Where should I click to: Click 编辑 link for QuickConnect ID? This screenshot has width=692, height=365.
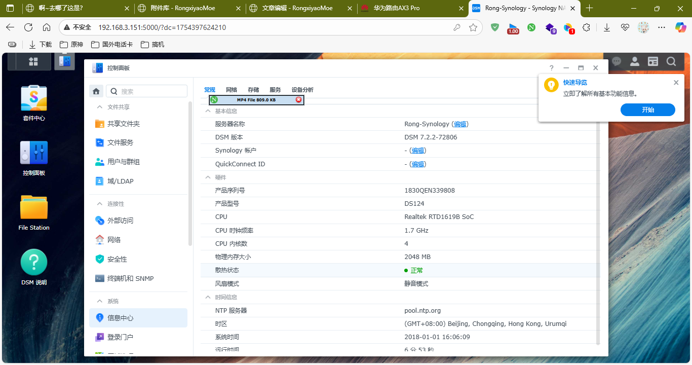coord(418,164)
